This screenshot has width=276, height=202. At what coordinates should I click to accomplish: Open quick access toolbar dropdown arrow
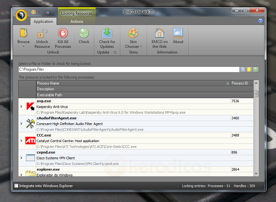point(39,12)
